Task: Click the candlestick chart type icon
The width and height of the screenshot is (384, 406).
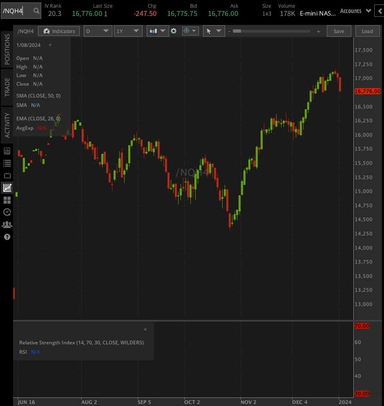Action: coord(153,31)
